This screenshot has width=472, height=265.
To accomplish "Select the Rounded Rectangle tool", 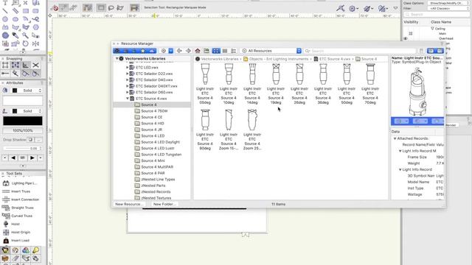I will (x=36, y=11).
